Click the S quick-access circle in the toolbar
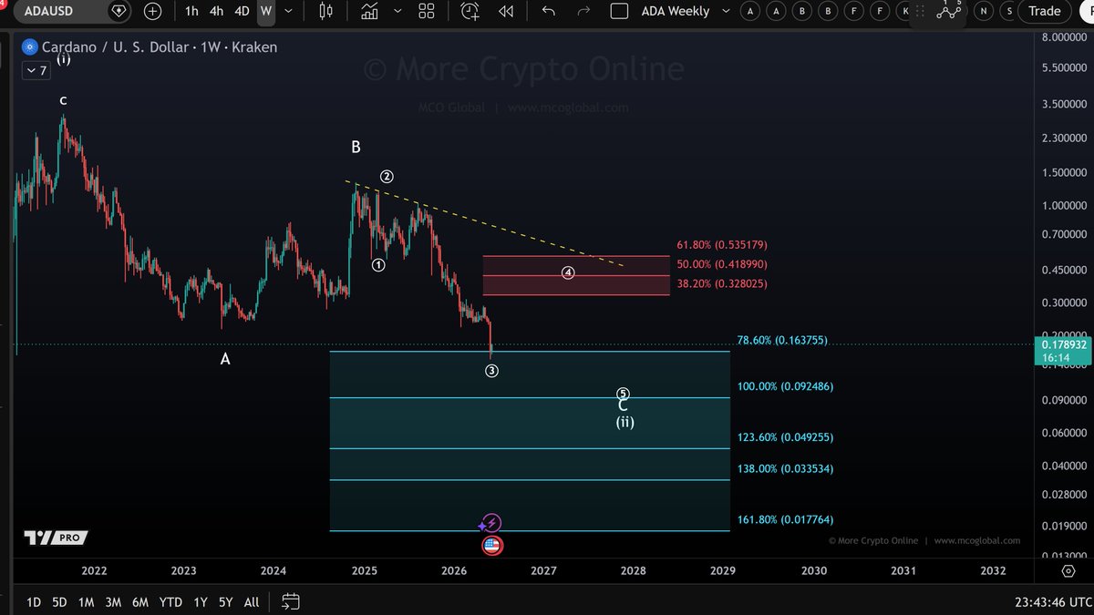The height and width of the screenshot is (615, 1094). click(x=1008, y=12)
